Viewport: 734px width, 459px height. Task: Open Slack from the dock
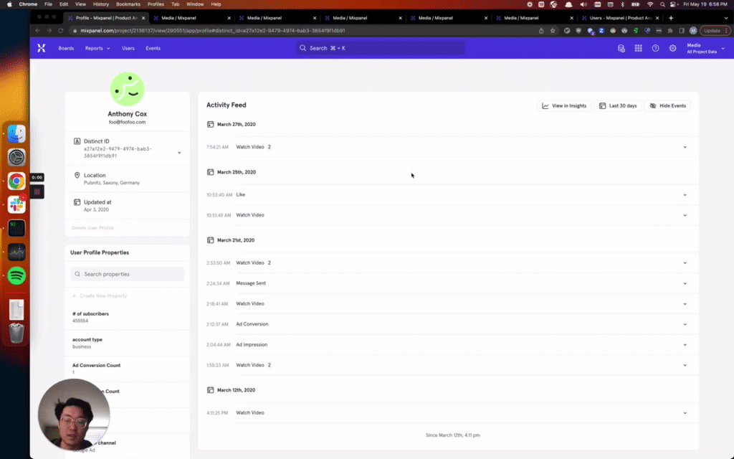coord(16,204)
